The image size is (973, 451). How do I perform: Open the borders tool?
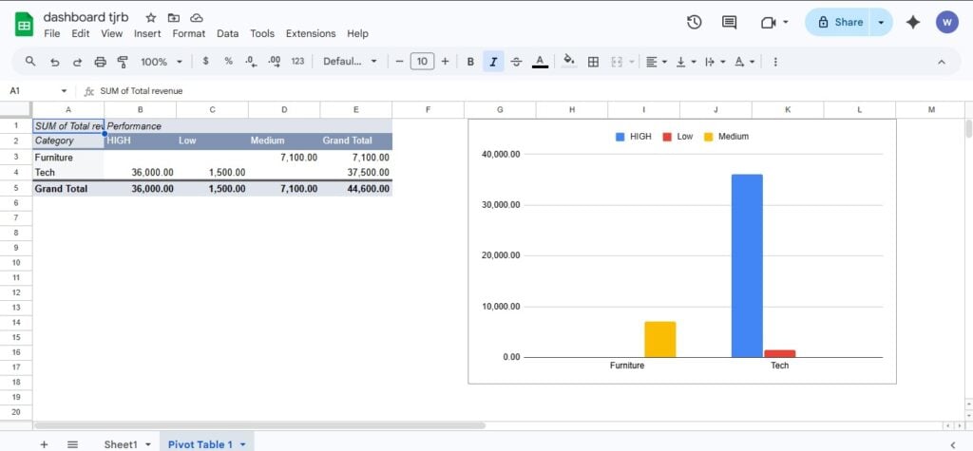[x=593, y=62]
